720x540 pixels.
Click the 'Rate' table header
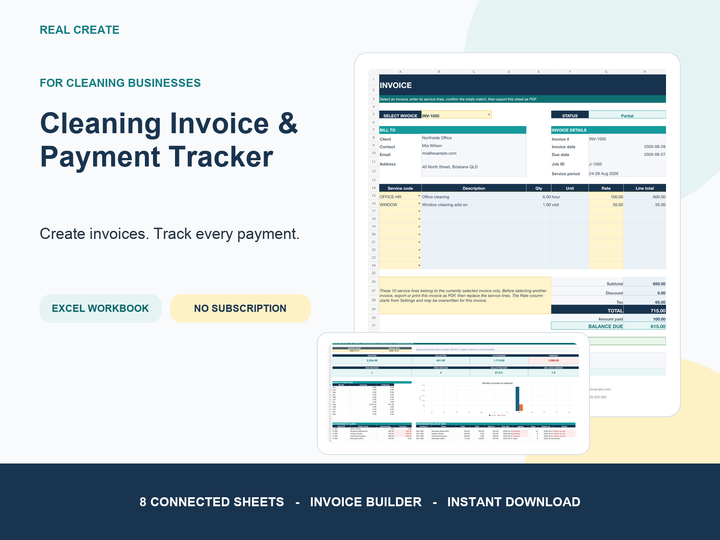pos(606,188)
